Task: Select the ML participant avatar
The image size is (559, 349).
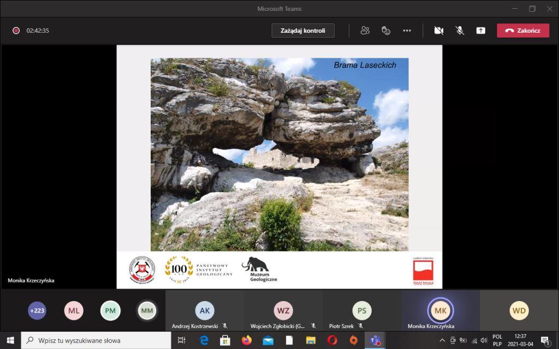Action: [74, 311]
